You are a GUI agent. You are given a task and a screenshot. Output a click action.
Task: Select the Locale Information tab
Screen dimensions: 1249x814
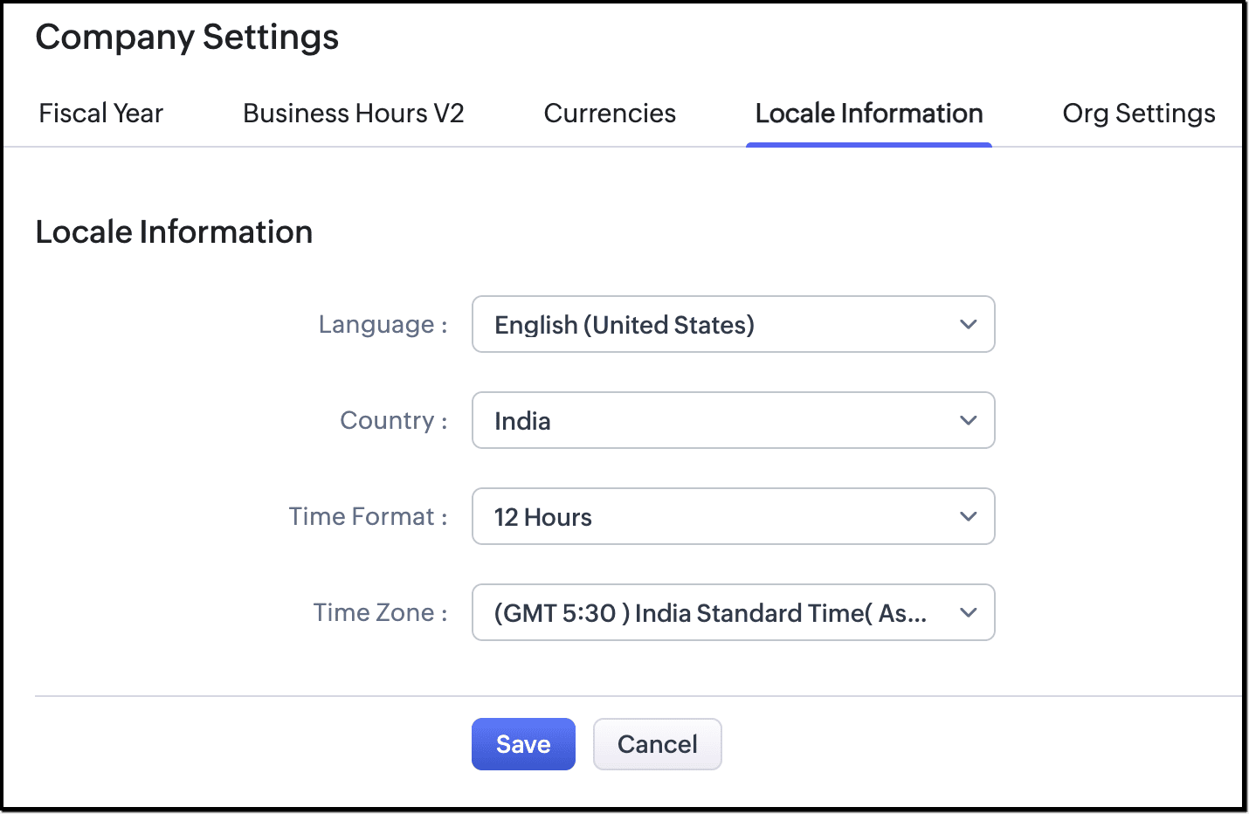tap(869, 114)
